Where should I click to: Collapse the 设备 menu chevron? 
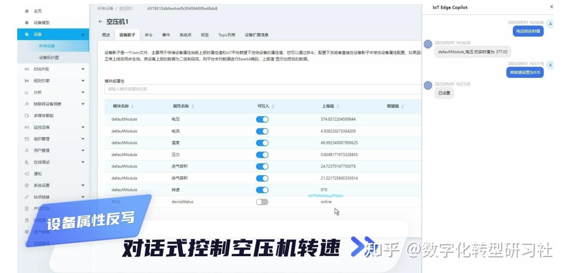pos(83,34)
